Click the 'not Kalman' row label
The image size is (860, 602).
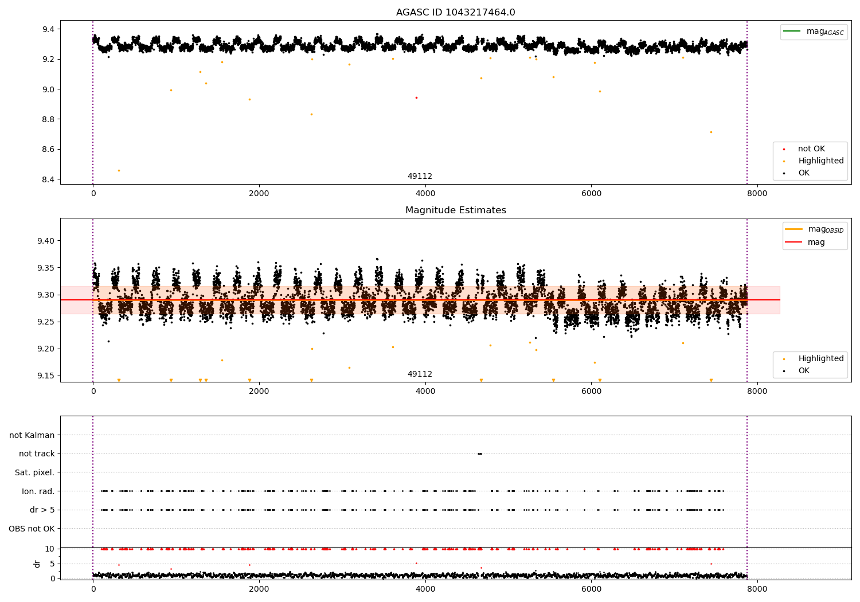pyautogui.click(x=32, y=436)
